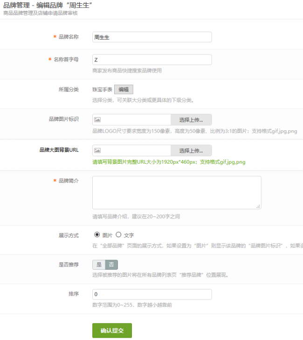Click hint 请填写品牌介绍，建议在20~200字之间
Image resolution: width=303 pixels, height=340 pixels.
[x=136, y=217]
